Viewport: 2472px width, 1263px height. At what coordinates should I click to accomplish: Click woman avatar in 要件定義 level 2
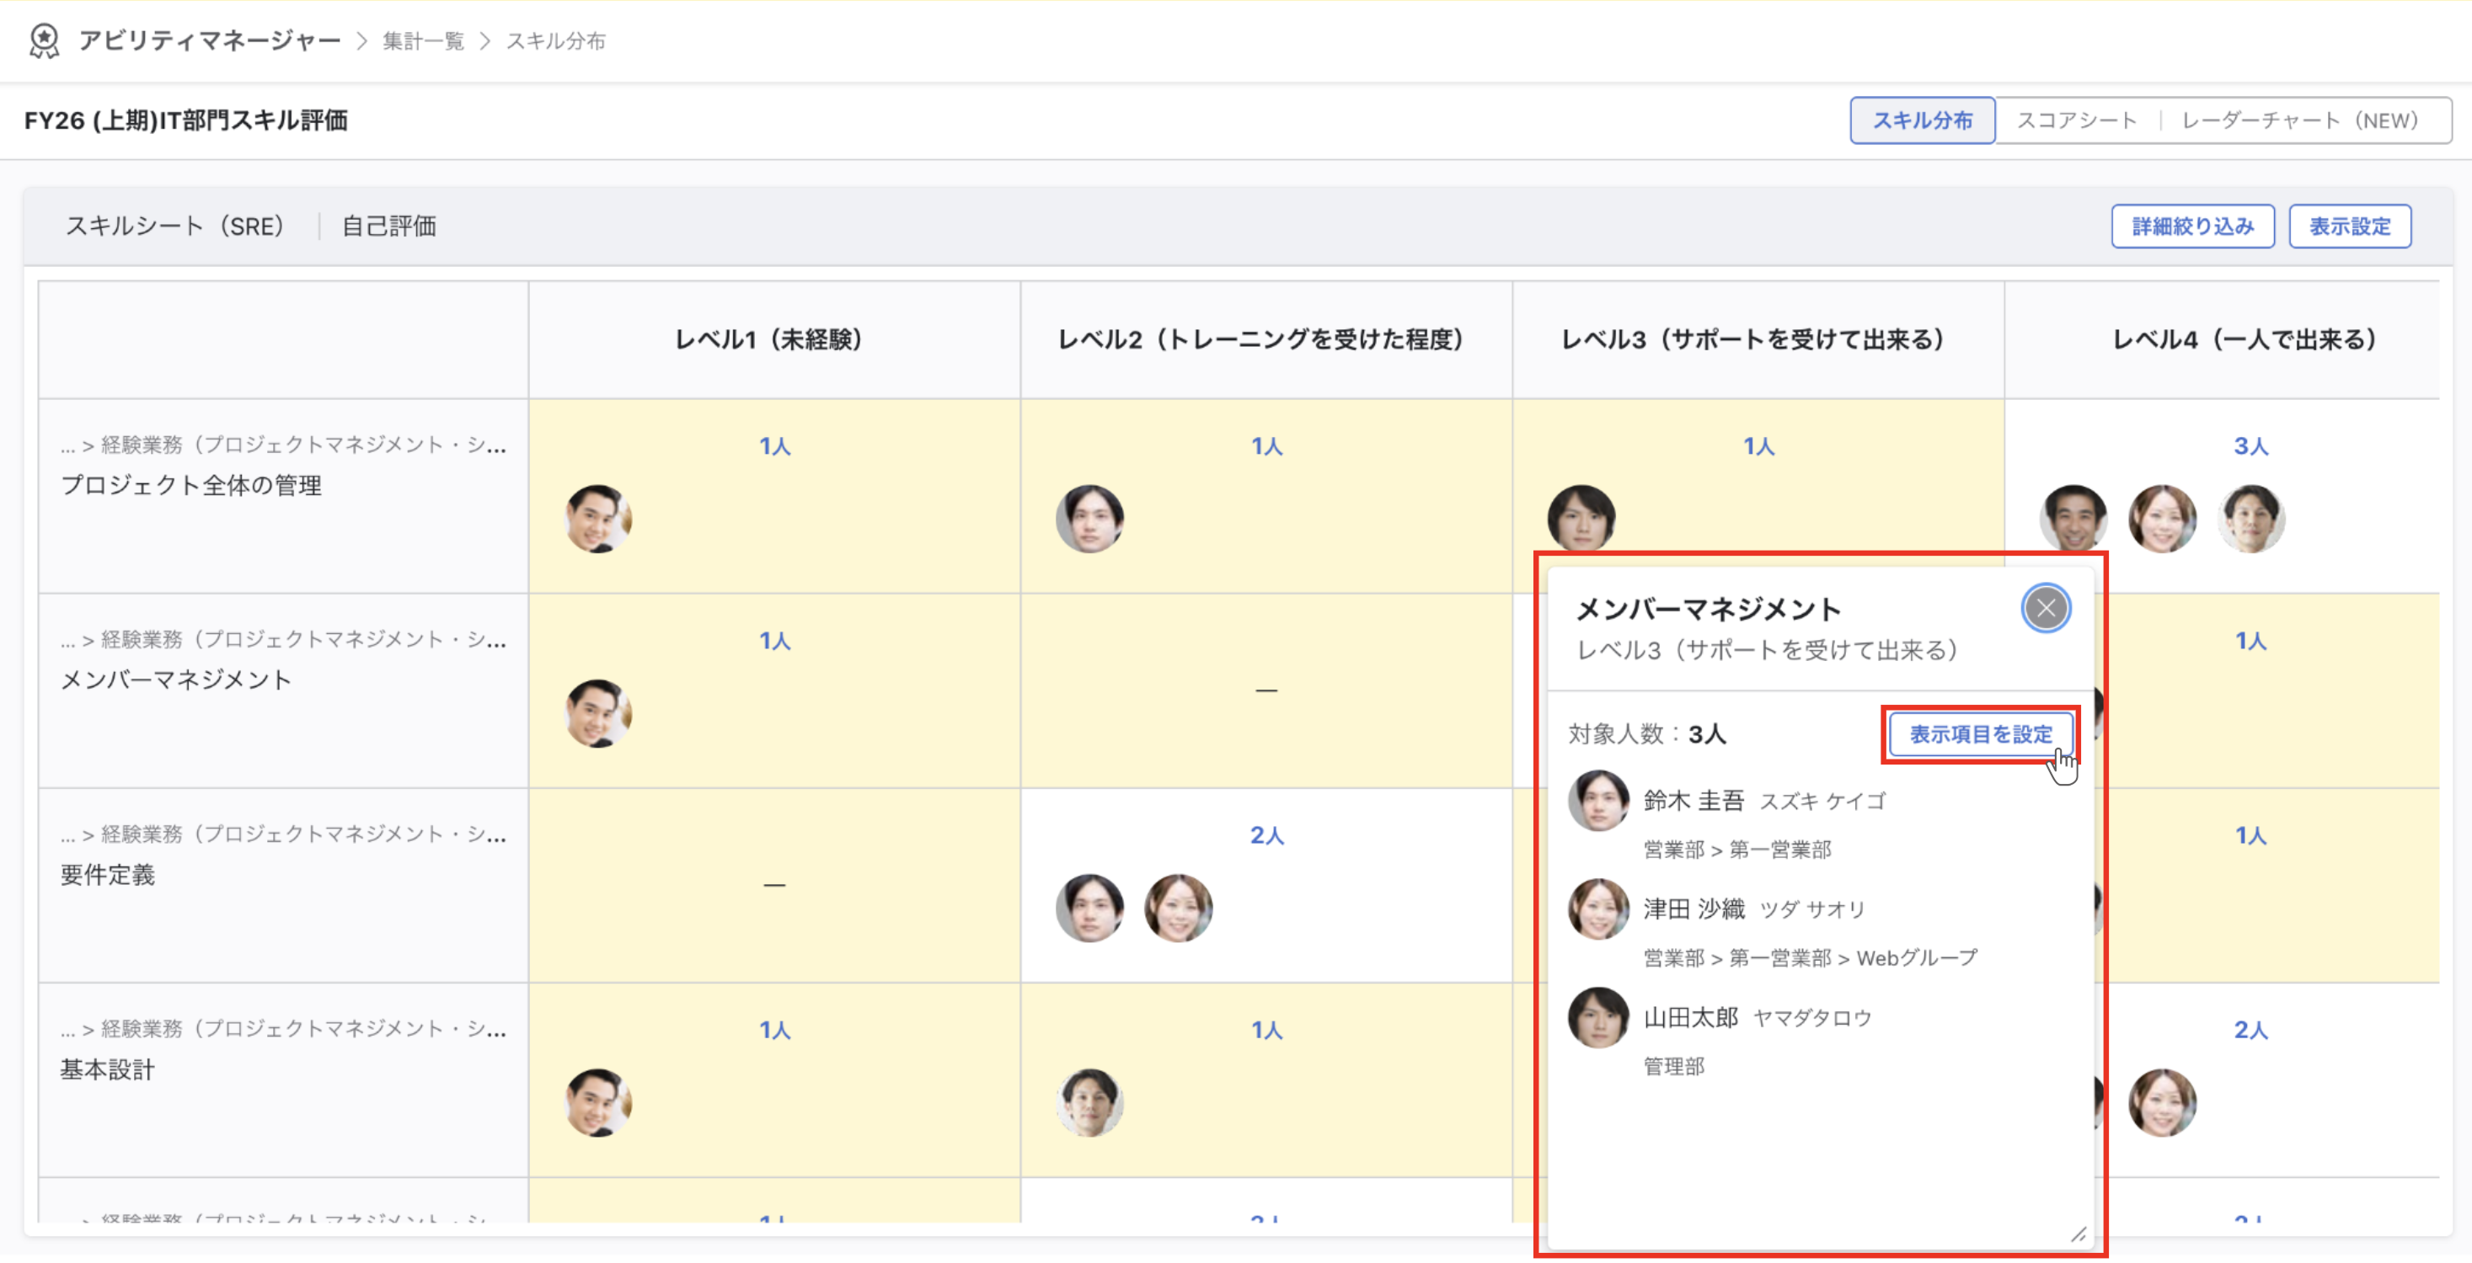coord(1178,909)
